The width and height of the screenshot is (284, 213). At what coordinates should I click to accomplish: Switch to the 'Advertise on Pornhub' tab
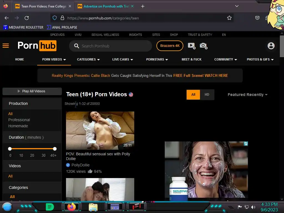pos(106,6)
